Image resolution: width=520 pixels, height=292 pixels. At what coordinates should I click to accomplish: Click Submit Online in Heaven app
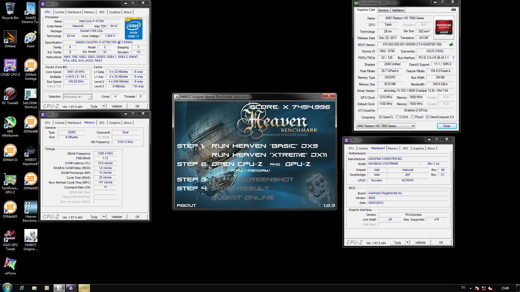243,198
